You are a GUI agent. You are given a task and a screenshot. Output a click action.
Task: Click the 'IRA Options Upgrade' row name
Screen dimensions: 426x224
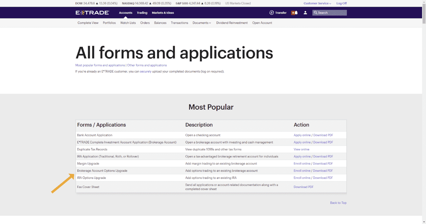92,178
